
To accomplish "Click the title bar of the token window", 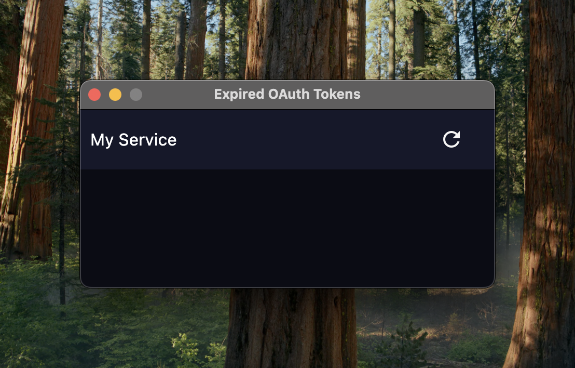I will pos(287,95).
